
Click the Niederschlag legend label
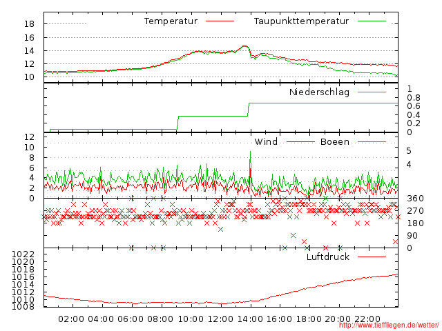pos(319,92)
